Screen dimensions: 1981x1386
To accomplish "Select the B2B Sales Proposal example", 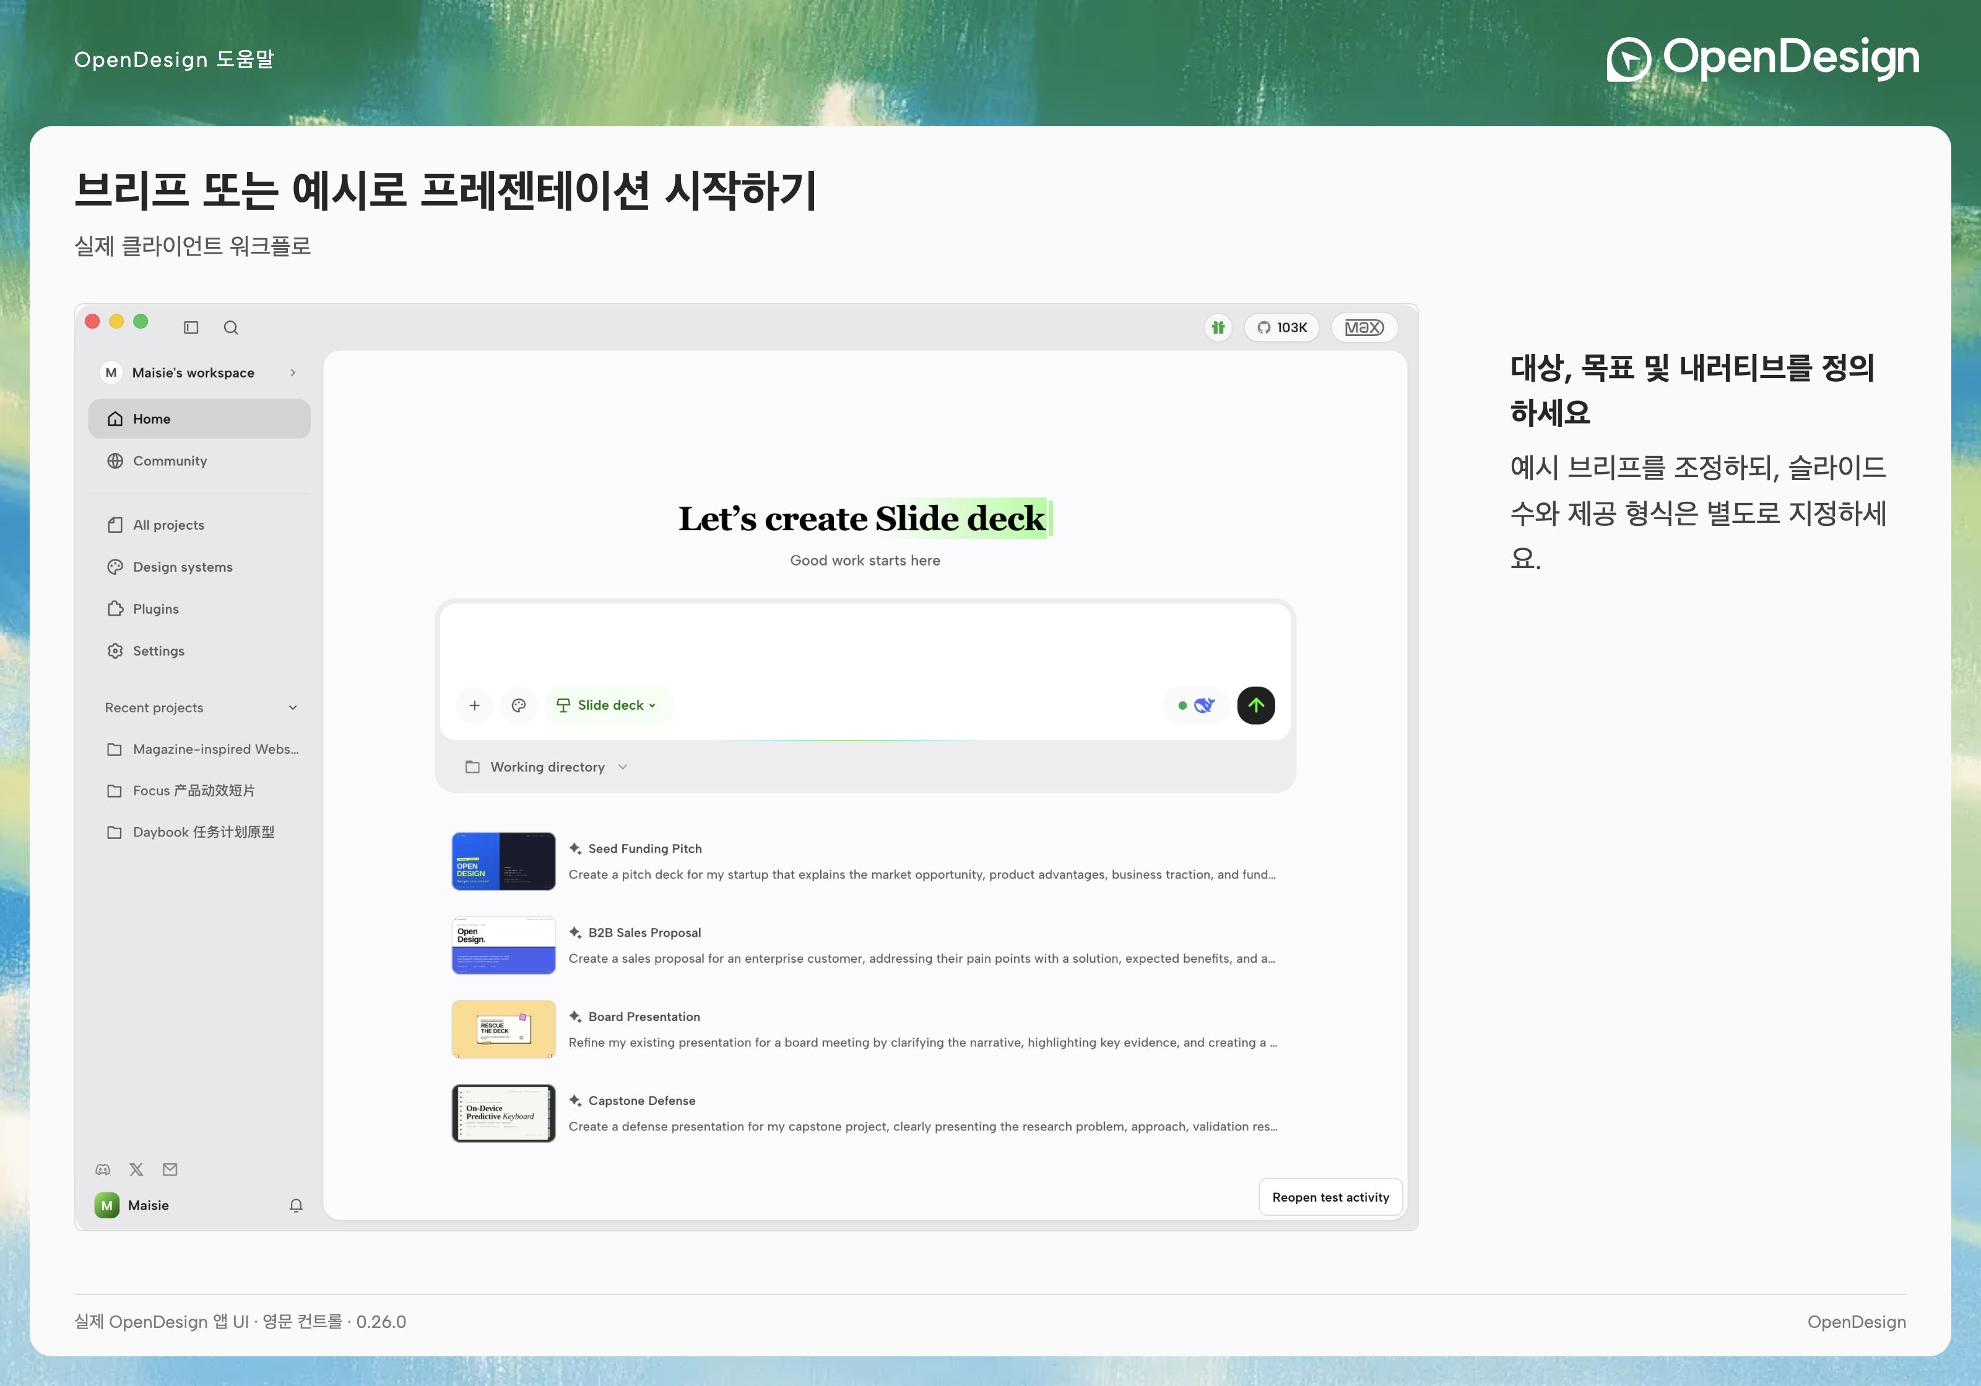I will pyautogui.click(x=865, y=945).
